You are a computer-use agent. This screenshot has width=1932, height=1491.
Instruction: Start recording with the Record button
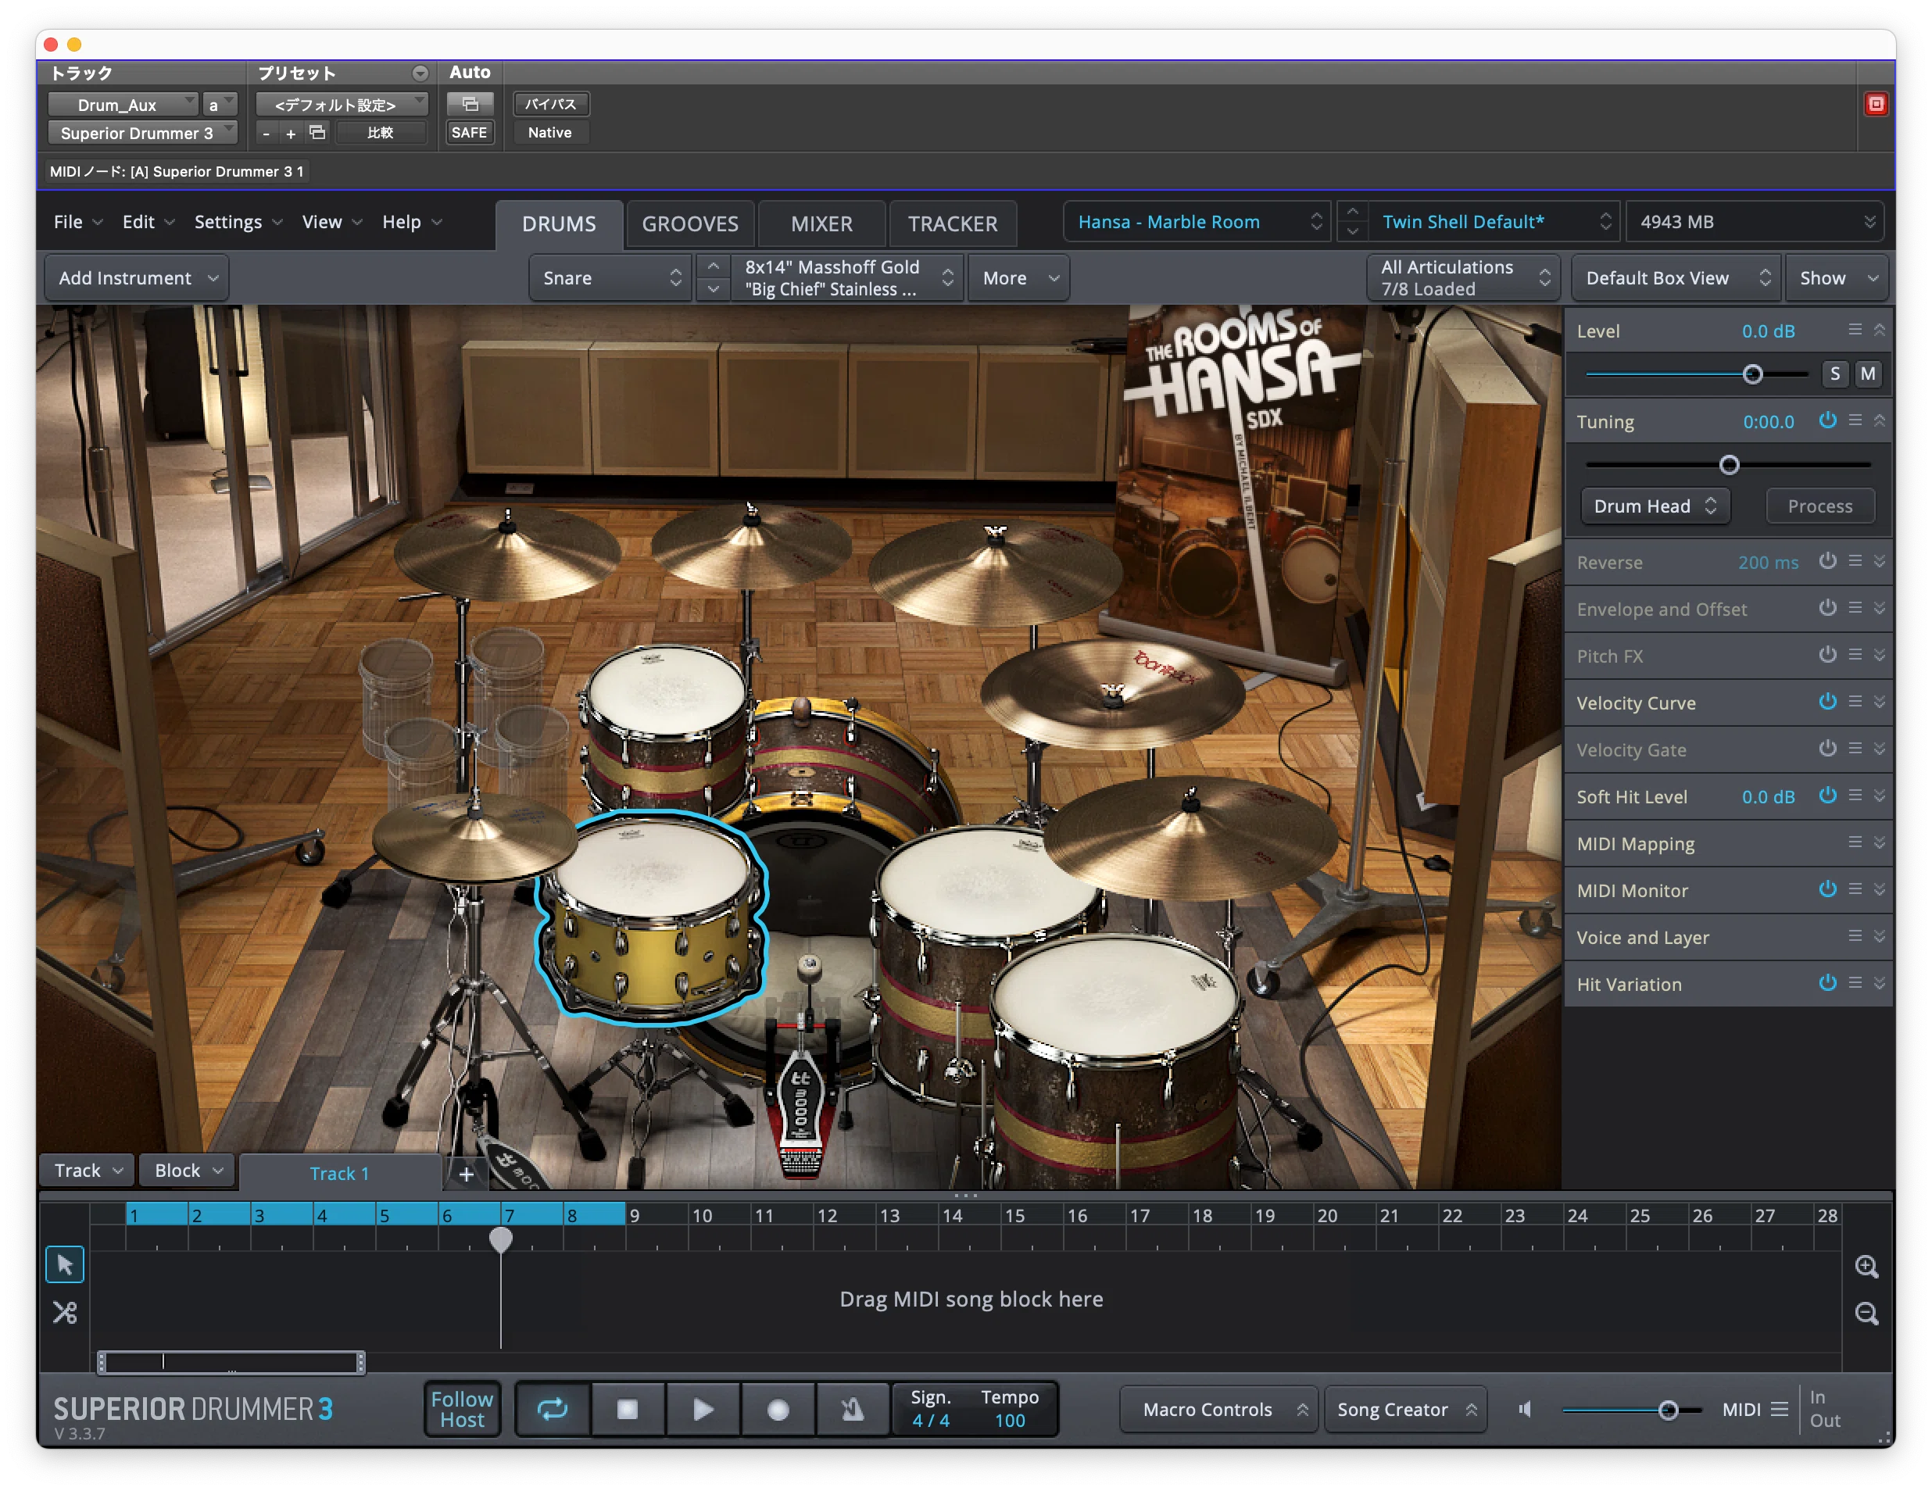tap(778, 1409)
